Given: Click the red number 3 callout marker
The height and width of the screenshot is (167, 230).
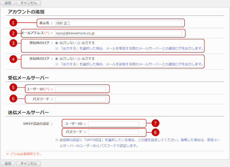Looking at the screenshot, I should click(13, 43).
